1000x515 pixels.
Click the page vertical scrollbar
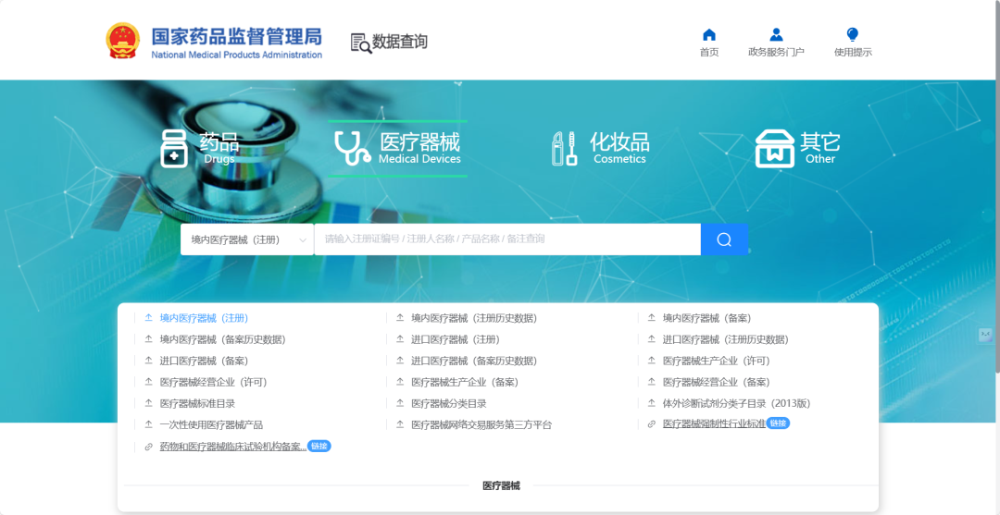[x=994, y=185]
